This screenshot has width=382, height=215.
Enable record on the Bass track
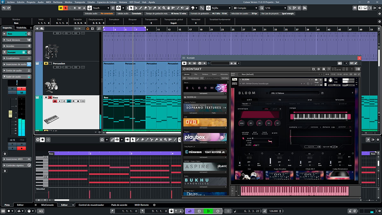[55, 101]
